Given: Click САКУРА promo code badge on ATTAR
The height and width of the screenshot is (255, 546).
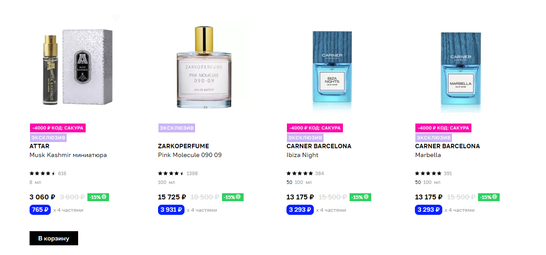Looking at the screenshot, I should coord(57,128).
